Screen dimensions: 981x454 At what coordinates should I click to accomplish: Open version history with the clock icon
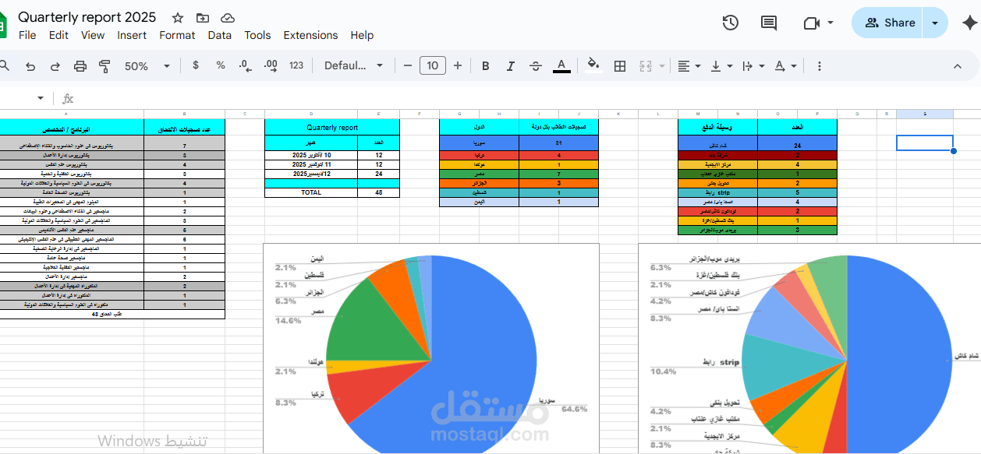click(730, 23)
